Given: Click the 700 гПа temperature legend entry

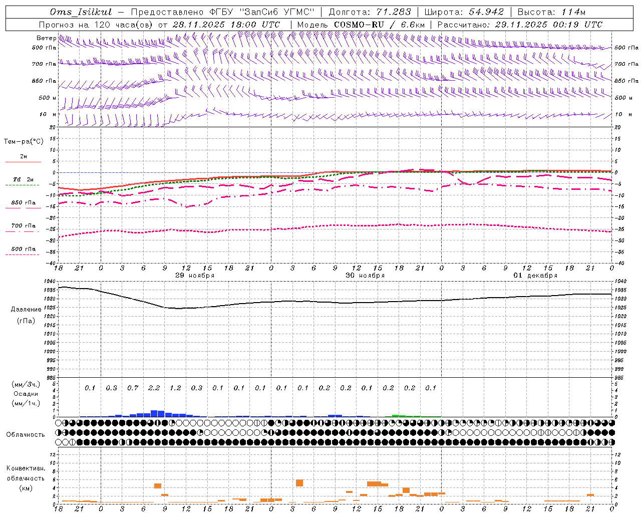Looking at the screenshot, I should (24, 226).
